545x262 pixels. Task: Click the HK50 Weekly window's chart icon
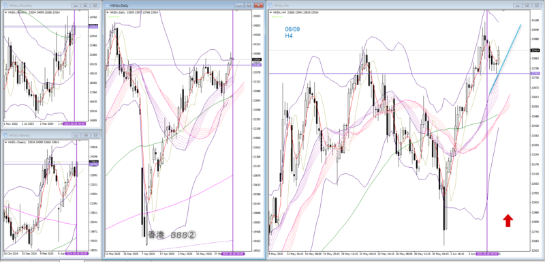pyautogui.click(x=5, y=135)
